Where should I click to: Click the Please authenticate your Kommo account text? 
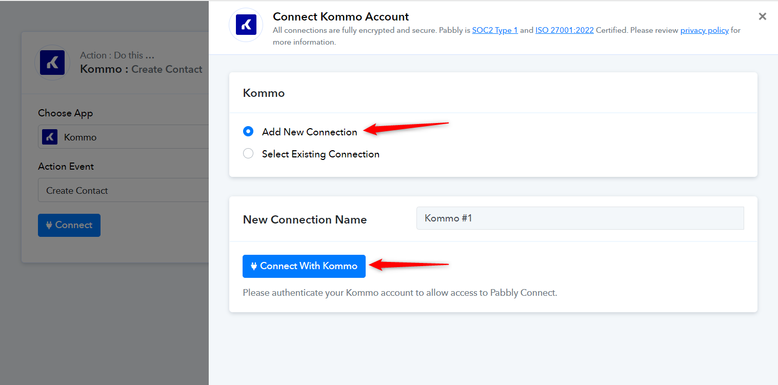coord(400,293)
